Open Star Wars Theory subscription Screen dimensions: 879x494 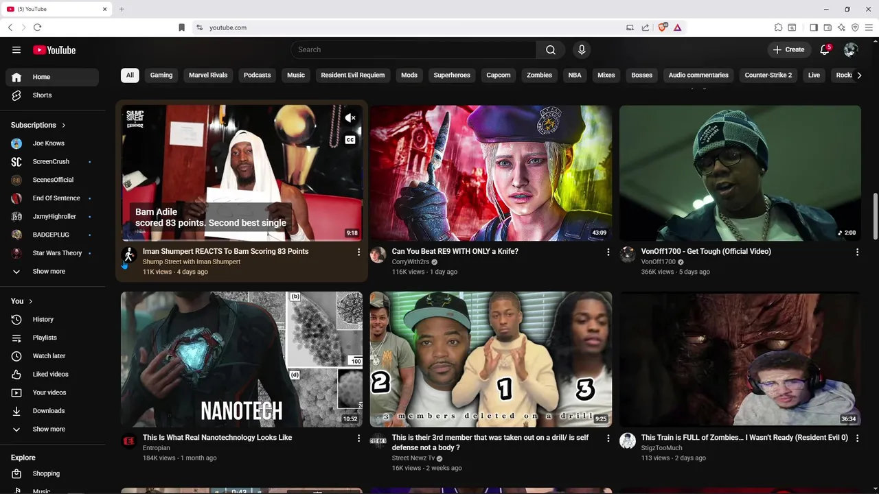52,253
